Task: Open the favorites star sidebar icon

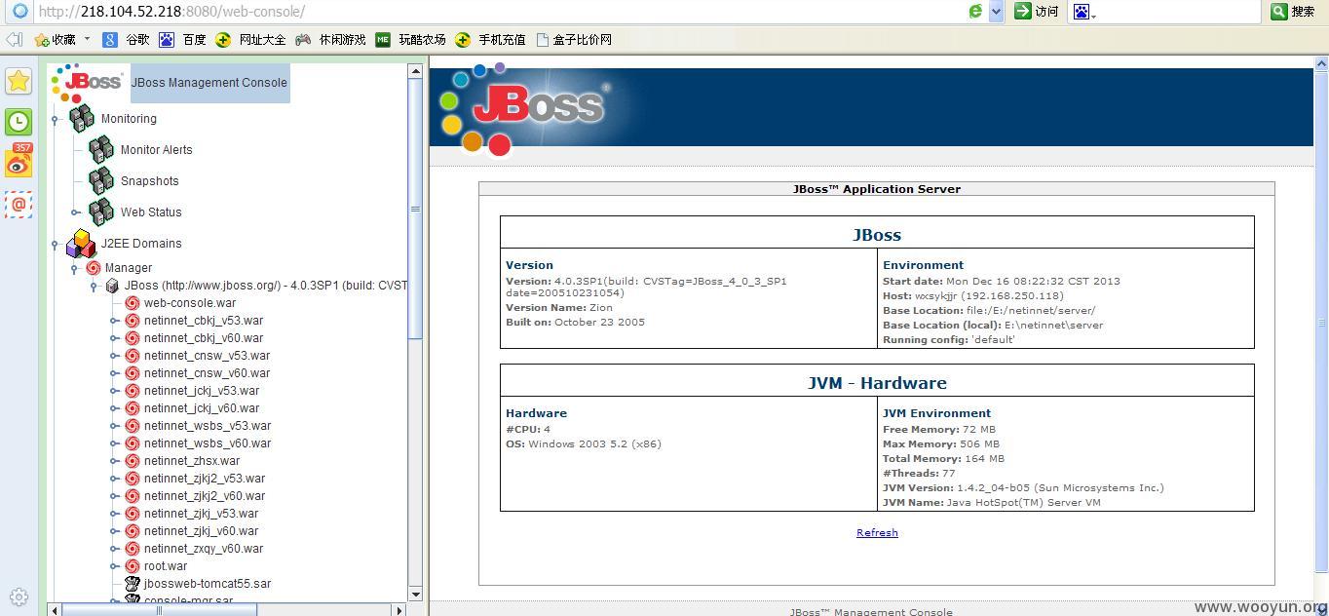Action: click(19, 81)
